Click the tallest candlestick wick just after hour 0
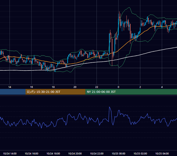Viewport: 177px width, 156px height. pos(119,16)
